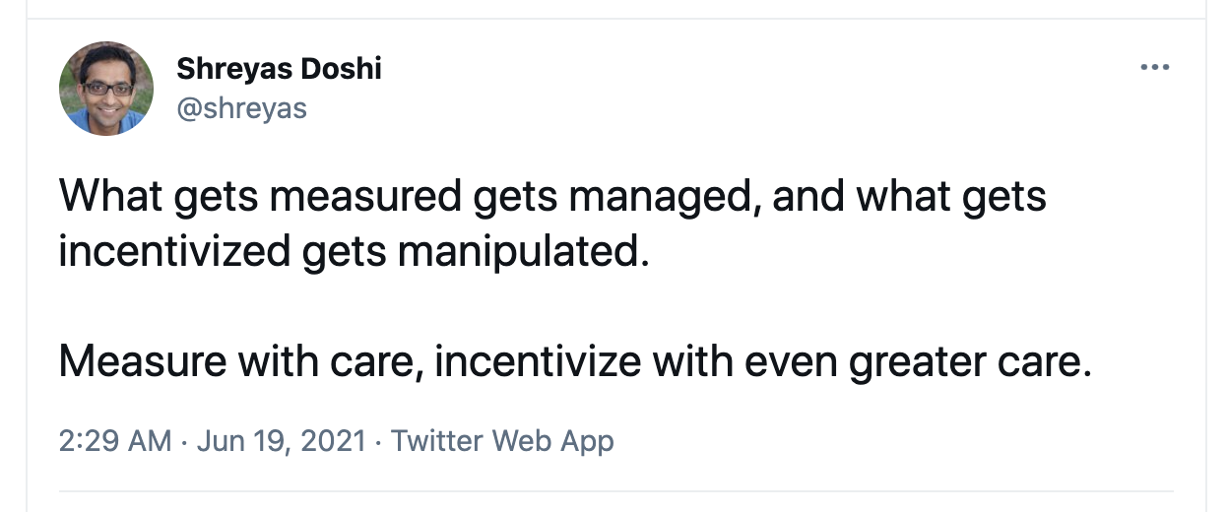
Task: Follow the Twitter Web App source link
Action: pyautogui.click(x=502, y=440)
